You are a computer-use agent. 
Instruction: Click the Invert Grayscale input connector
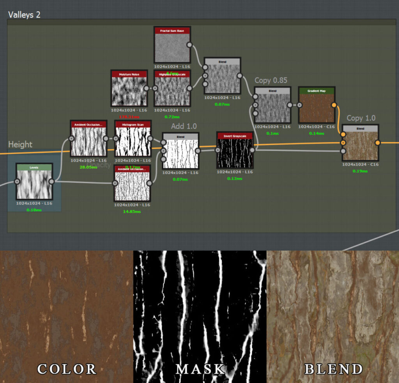pos(217,150)
